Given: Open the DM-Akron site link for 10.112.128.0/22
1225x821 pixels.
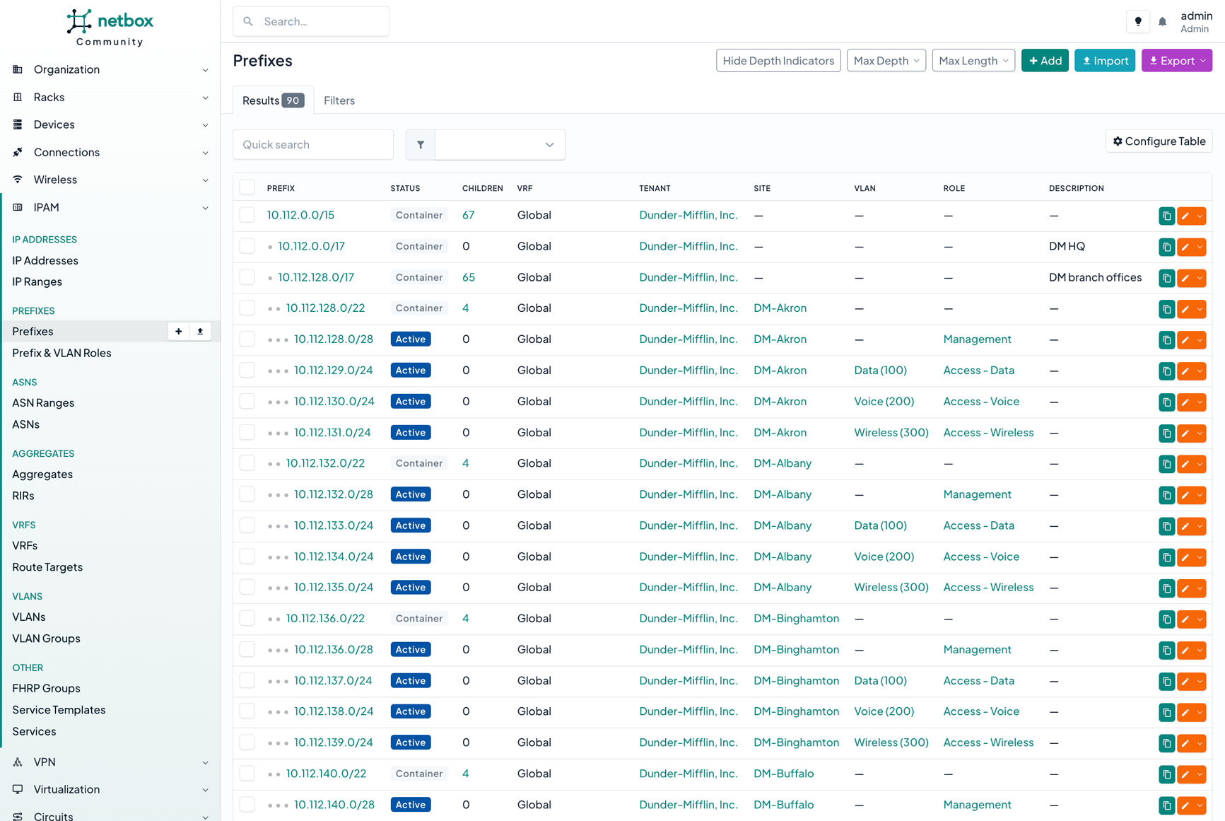Looking at the screenshot, I should click(780, 308).
